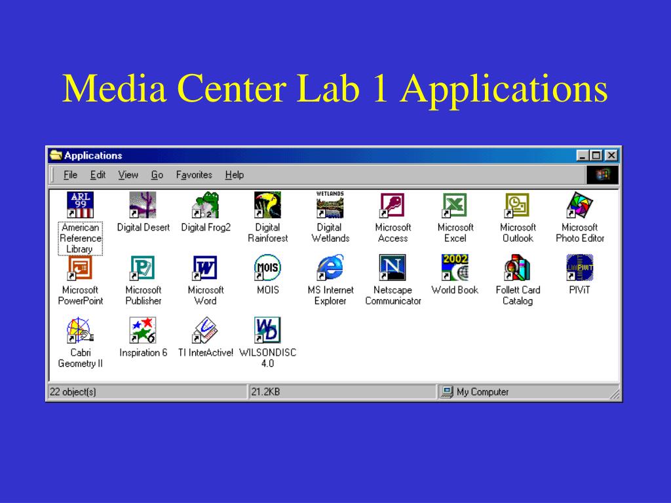Select the MS Internet Explorer icon

point(330,267)
